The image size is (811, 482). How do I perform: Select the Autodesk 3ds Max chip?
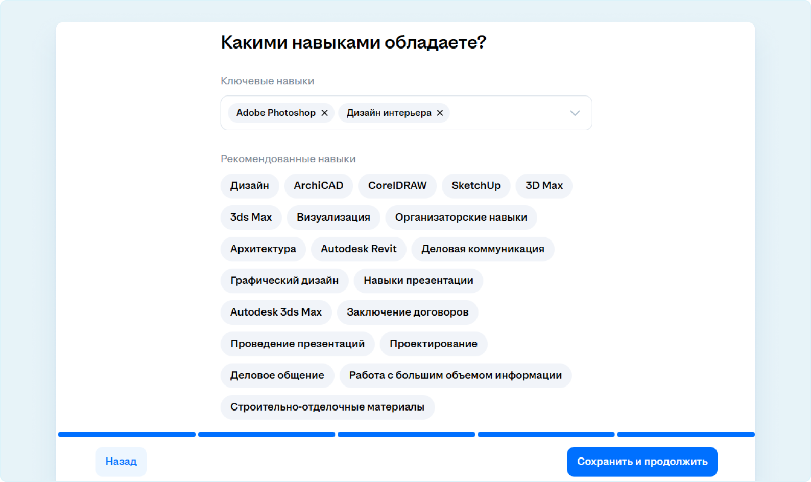pyautogui.click(x=276, y=312)
